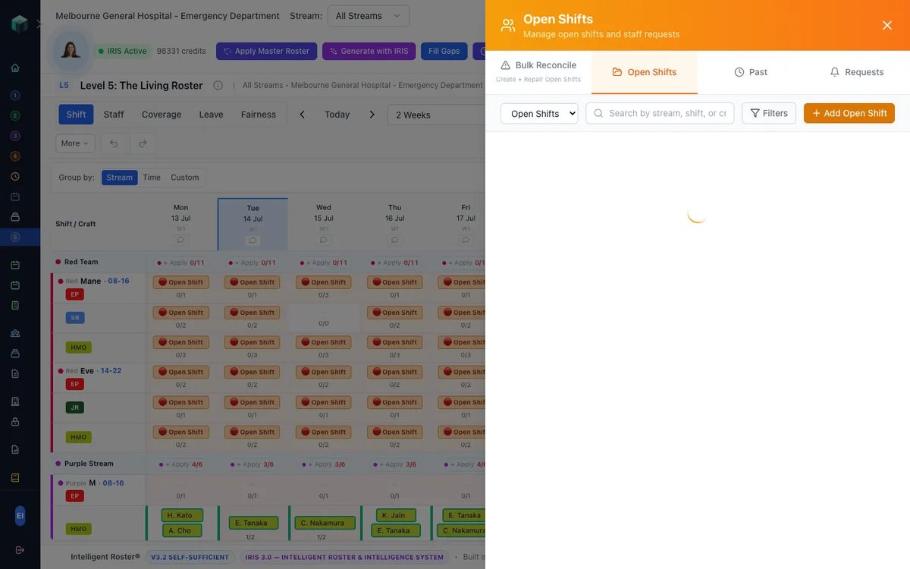The width and height of the screenshot is (910, 569).
Task: Click the app cube logo
Action: (20, 24)
